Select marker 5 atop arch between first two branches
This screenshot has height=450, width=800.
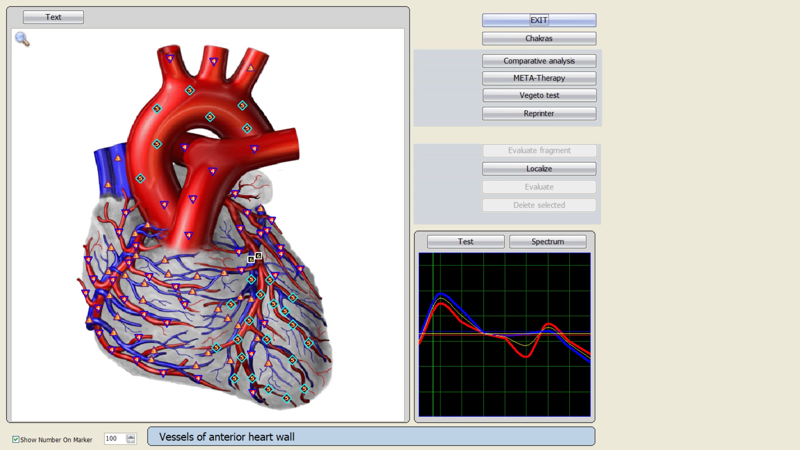click(x=190, y=90)
